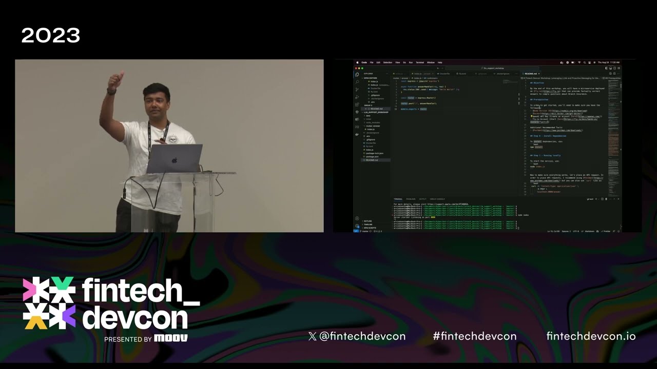Switch to the Dockerfile editor tab
The image size is (657, 369).
[443, 74]
